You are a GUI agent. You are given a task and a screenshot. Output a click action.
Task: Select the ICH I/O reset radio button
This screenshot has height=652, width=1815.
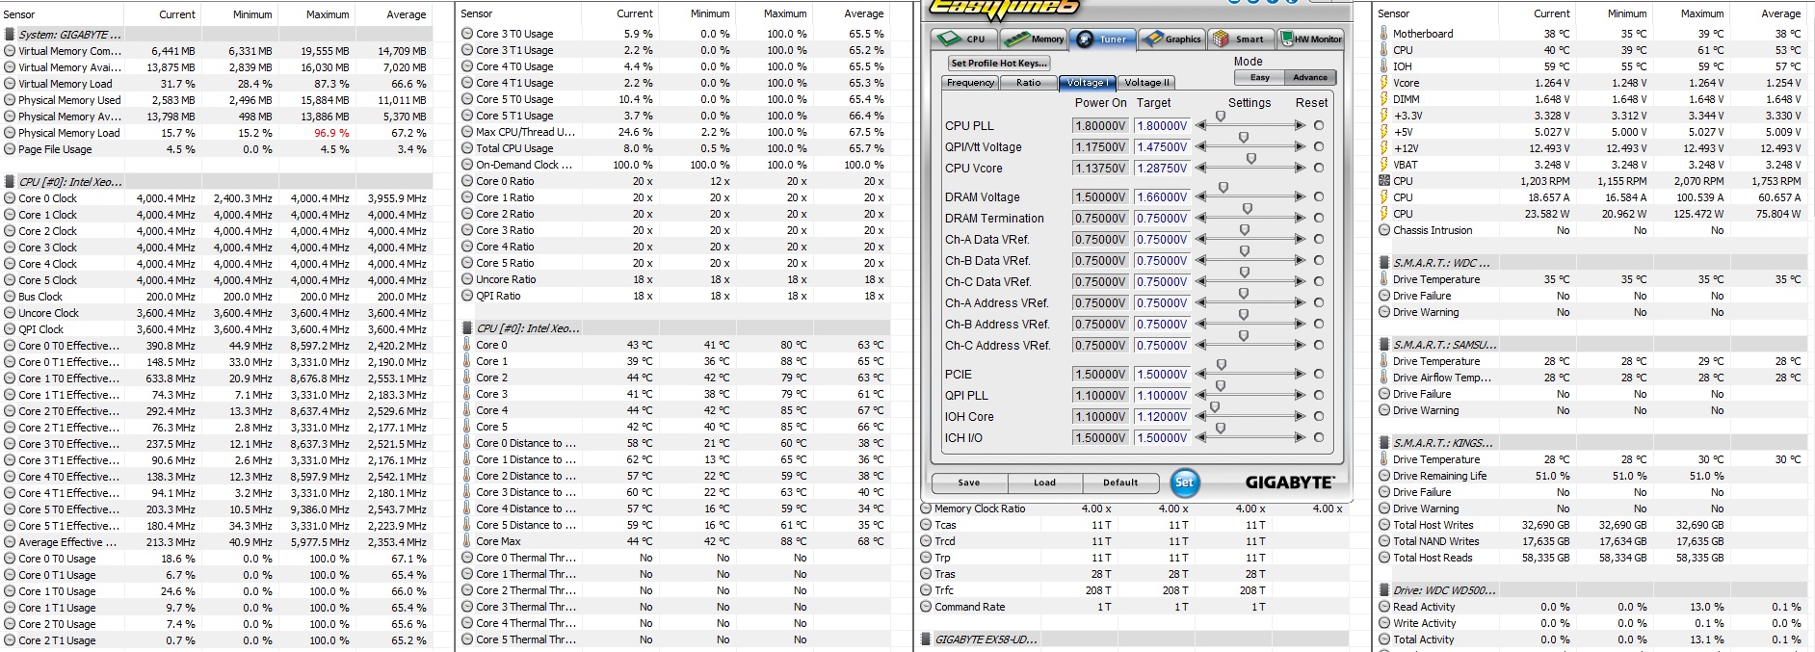tap(1319, 437)
